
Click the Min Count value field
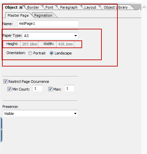pos(38,89)
